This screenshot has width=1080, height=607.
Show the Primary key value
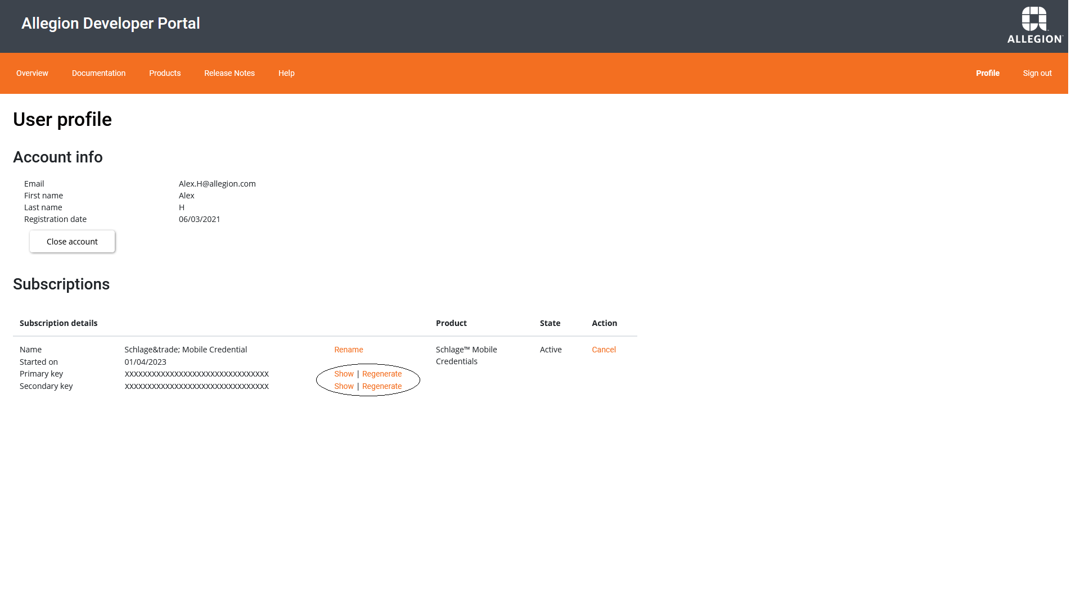344,374
